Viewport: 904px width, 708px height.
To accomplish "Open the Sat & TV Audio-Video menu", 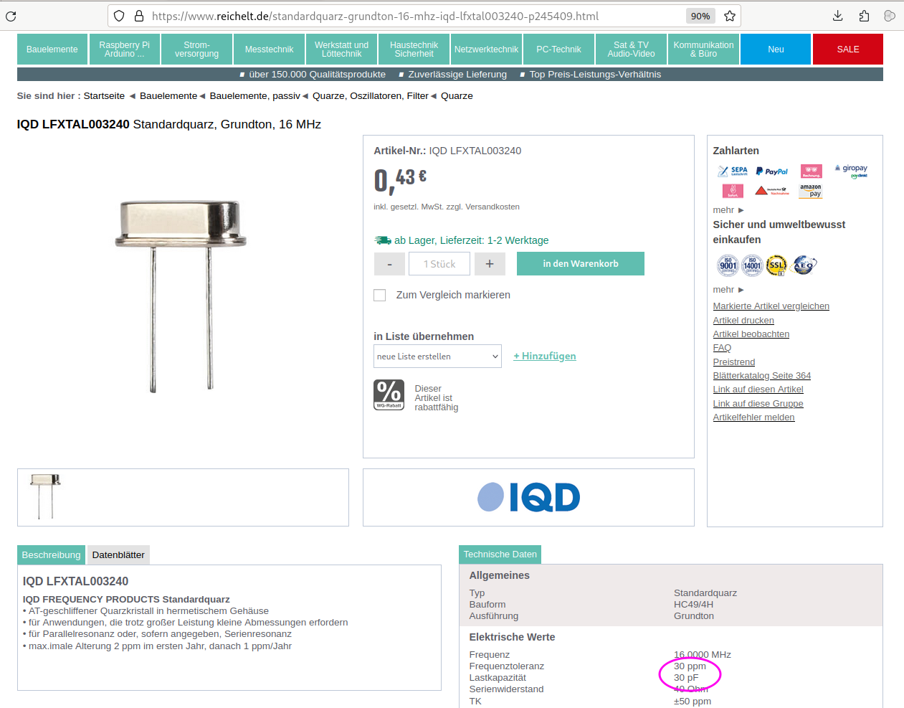I will [632, 49].
